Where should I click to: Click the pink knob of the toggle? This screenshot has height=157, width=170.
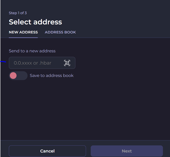click(13, 76)
